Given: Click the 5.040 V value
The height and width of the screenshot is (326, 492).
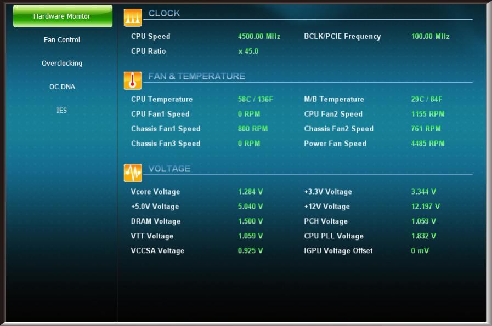Looking at the screenshot, I should coord(251,207).
